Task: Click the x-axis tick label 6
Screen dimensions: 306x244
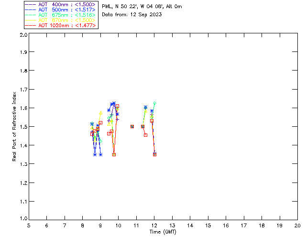Action: (x=47, y=225)
